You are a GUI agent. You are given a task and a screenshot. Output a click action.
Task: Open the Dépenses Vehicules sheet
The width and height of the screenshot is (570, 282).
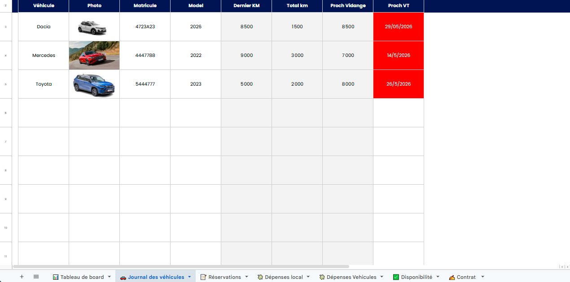(351, 277)
